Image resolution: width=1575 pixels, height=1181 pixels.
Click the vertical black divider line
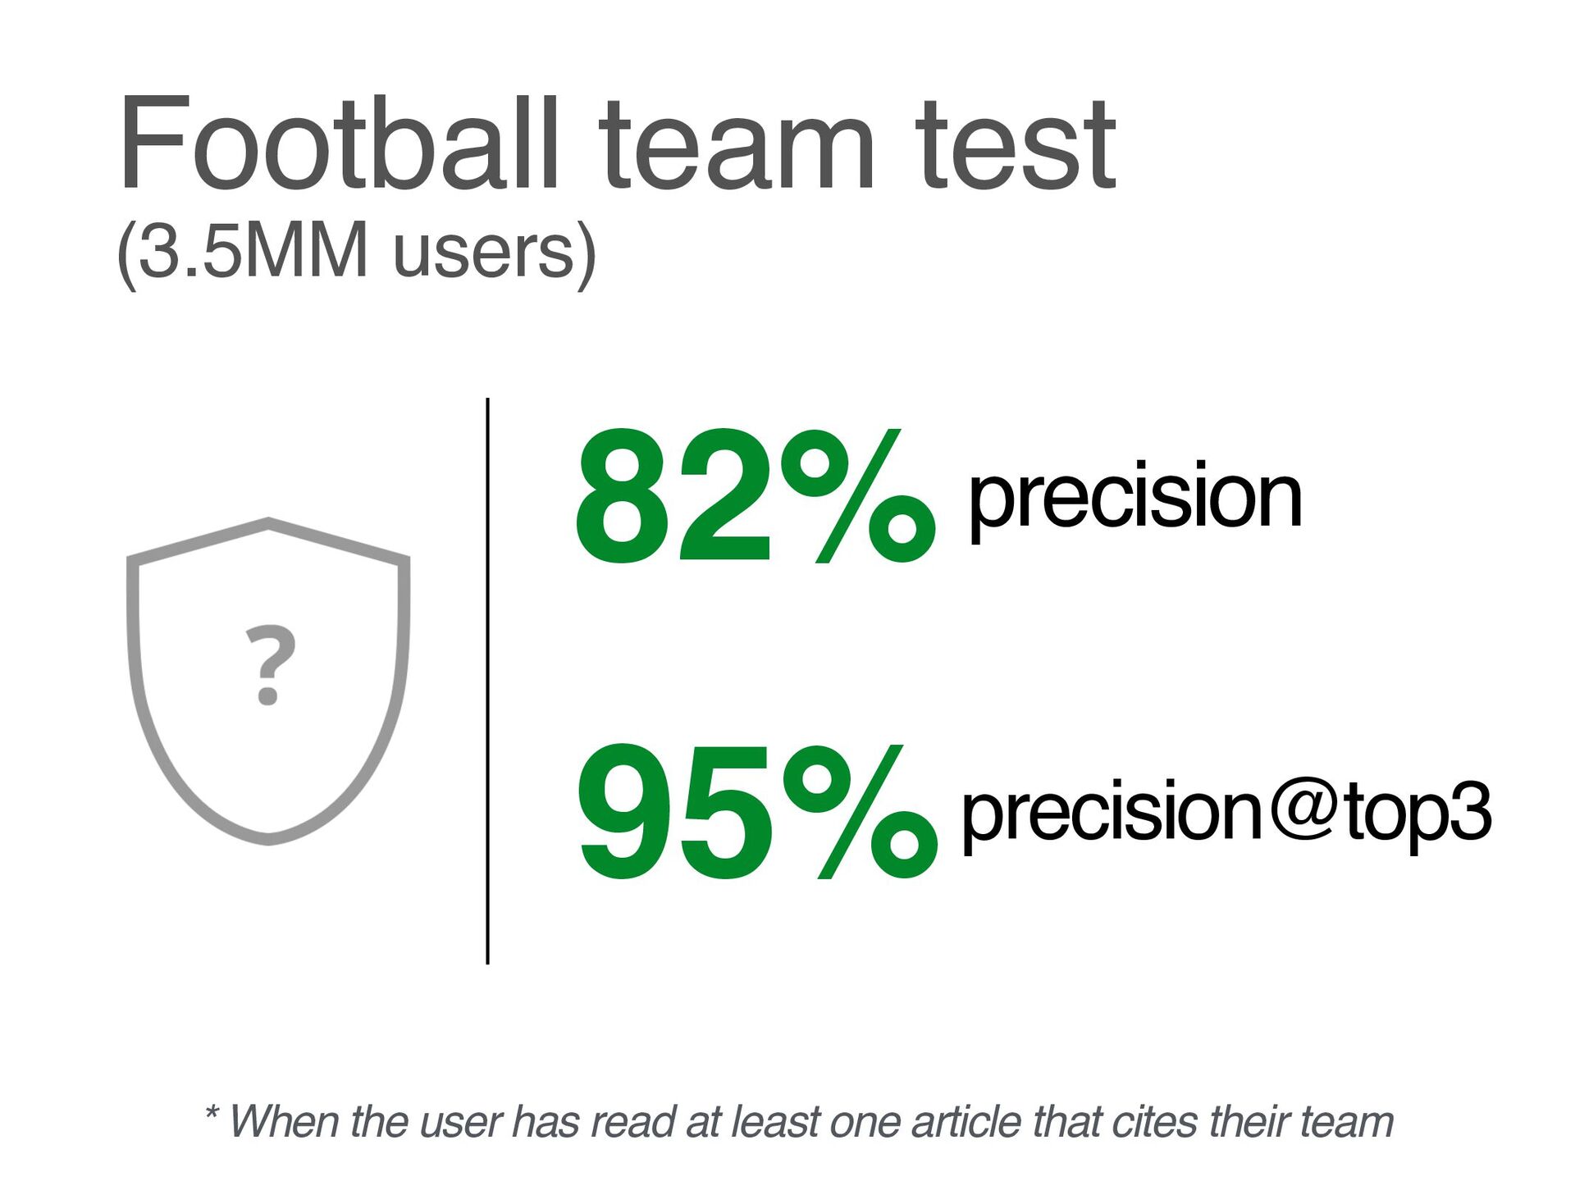pos(487,681)
